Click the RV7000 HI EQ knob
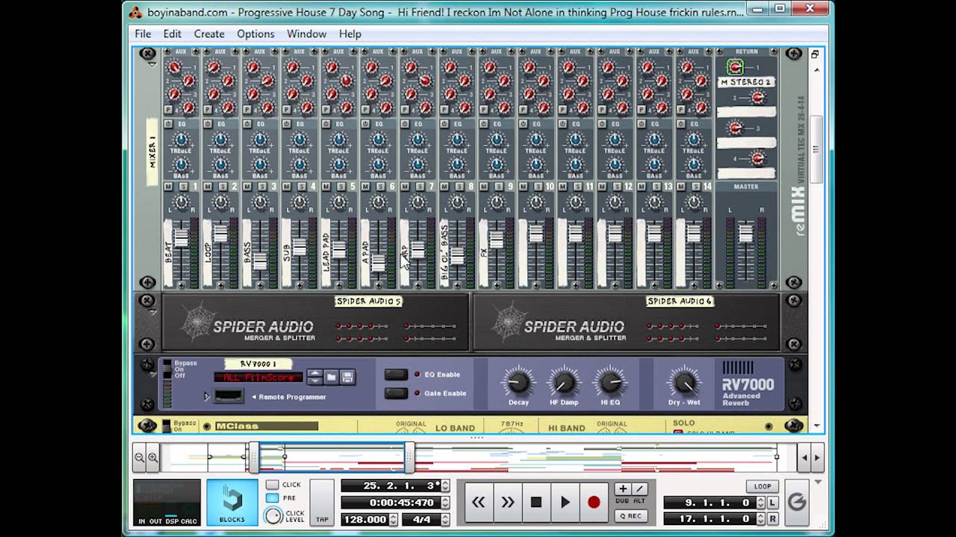This screenshot has height=537, width=956. click(x=610, y=383)
